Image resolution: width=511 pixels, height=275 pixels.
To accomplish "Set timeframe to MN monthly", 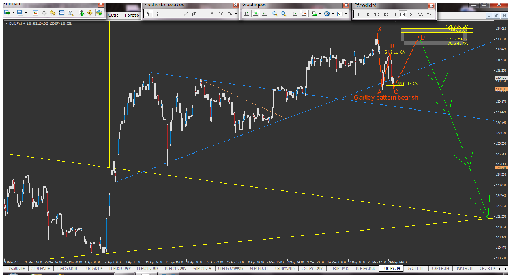I will click(429, 14).
